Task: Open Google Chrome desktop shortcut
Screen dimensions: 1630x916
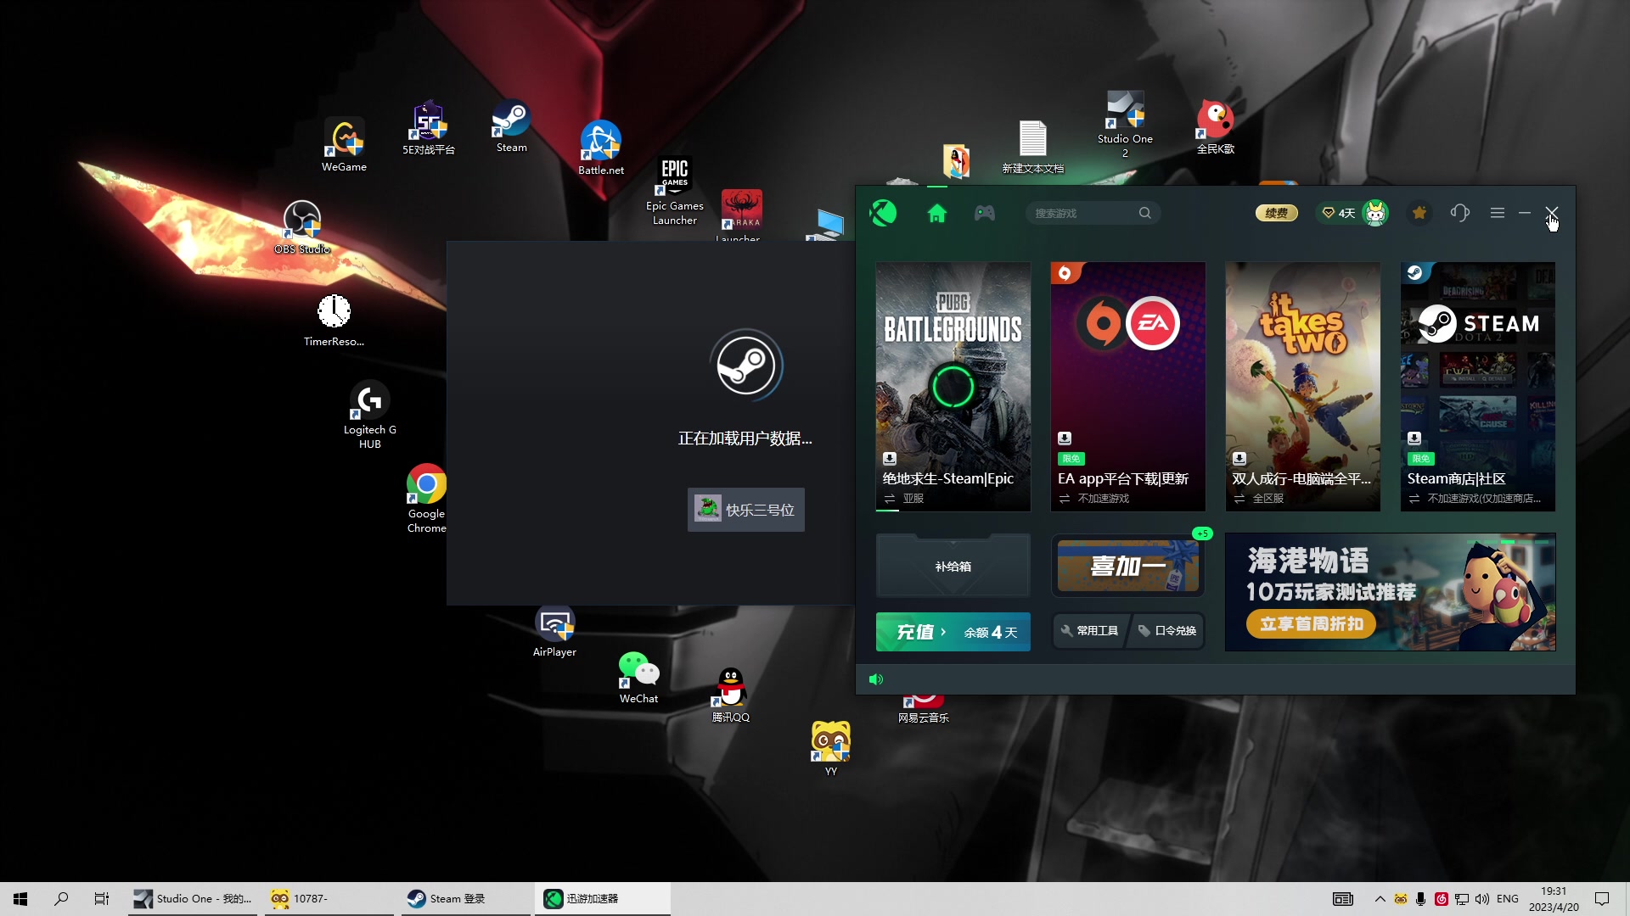Action: [426, 499]
